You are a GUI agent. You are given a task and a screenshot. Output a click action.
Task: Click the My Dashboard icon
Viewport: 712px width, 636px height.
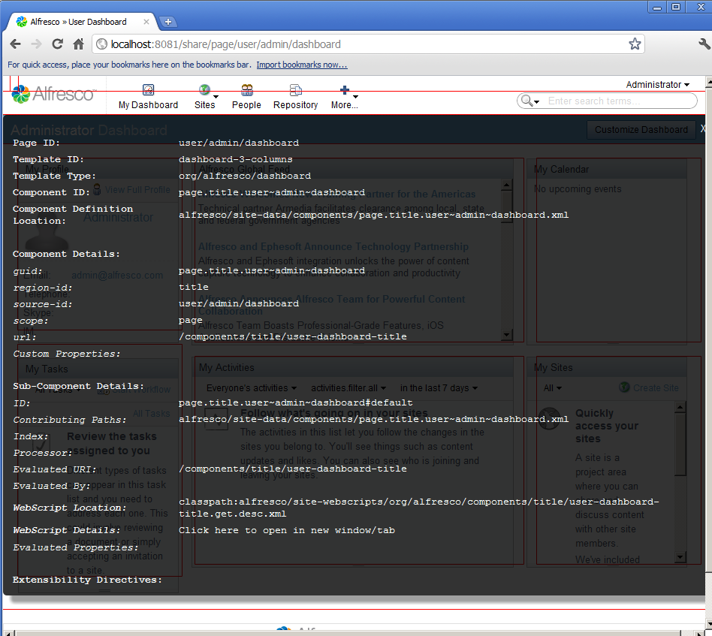tap(148, 90)
